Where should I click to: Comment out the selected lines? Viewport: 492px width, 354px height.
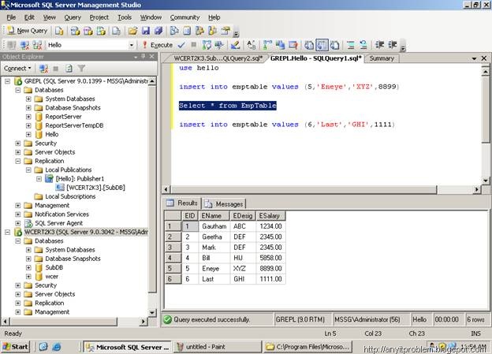(351, 45)
